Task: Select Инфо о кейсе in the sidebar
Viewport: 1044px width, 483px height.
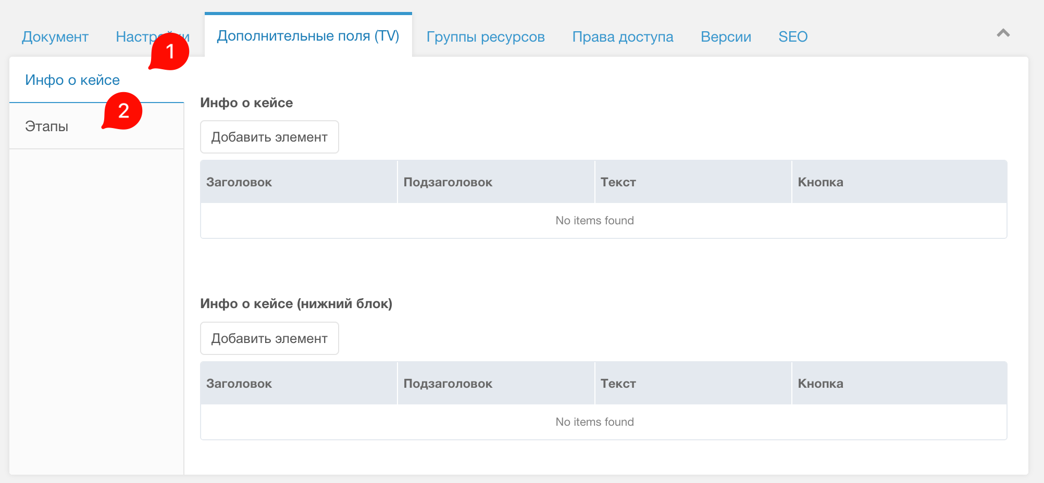Action: point(71,80)
